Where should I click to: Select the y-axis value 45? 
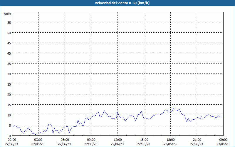9,43
